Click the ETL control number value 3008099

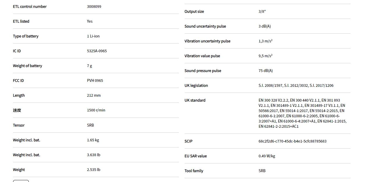pyautogui.click(x=94, y=6)
